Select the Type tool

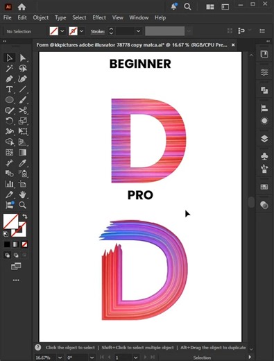coord(10,90)
